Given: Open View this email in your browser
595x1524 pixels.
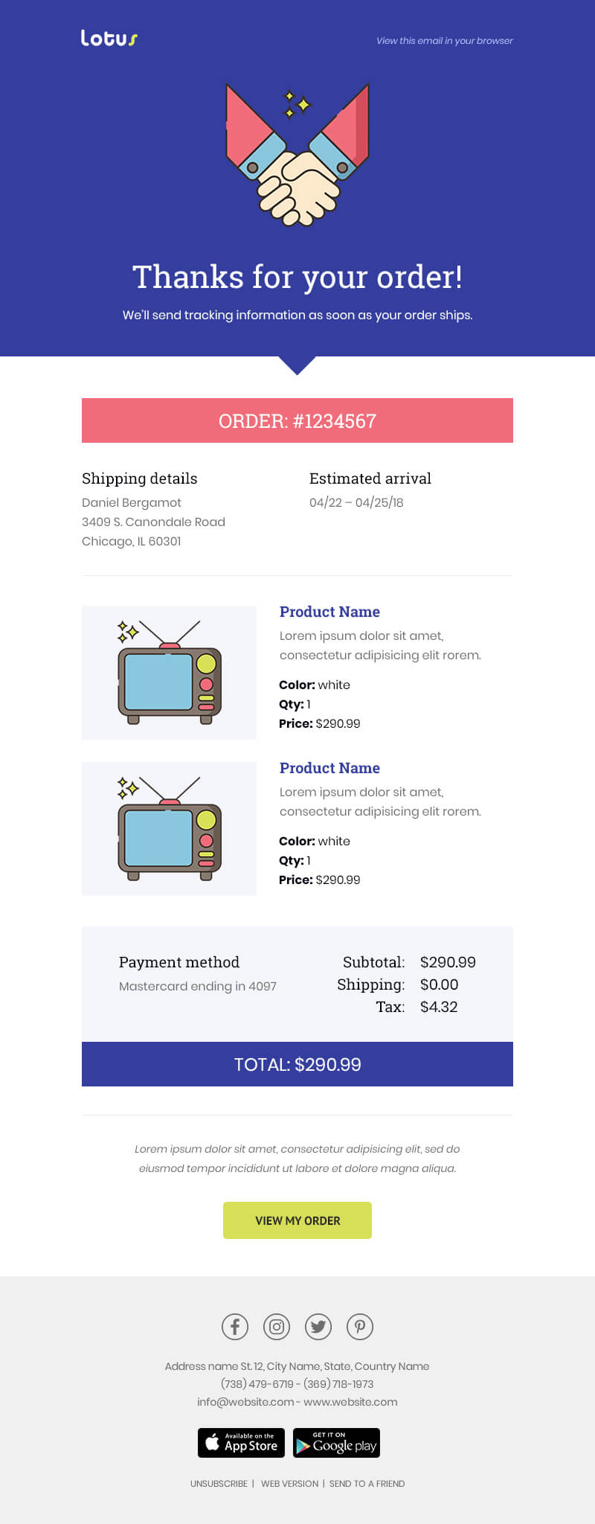Looking at the screenshot, I should click(445, 41).
